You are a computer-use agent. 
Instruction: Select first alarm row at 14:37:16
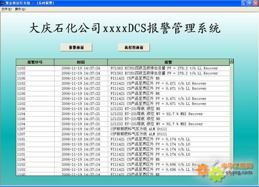[123, 139]
